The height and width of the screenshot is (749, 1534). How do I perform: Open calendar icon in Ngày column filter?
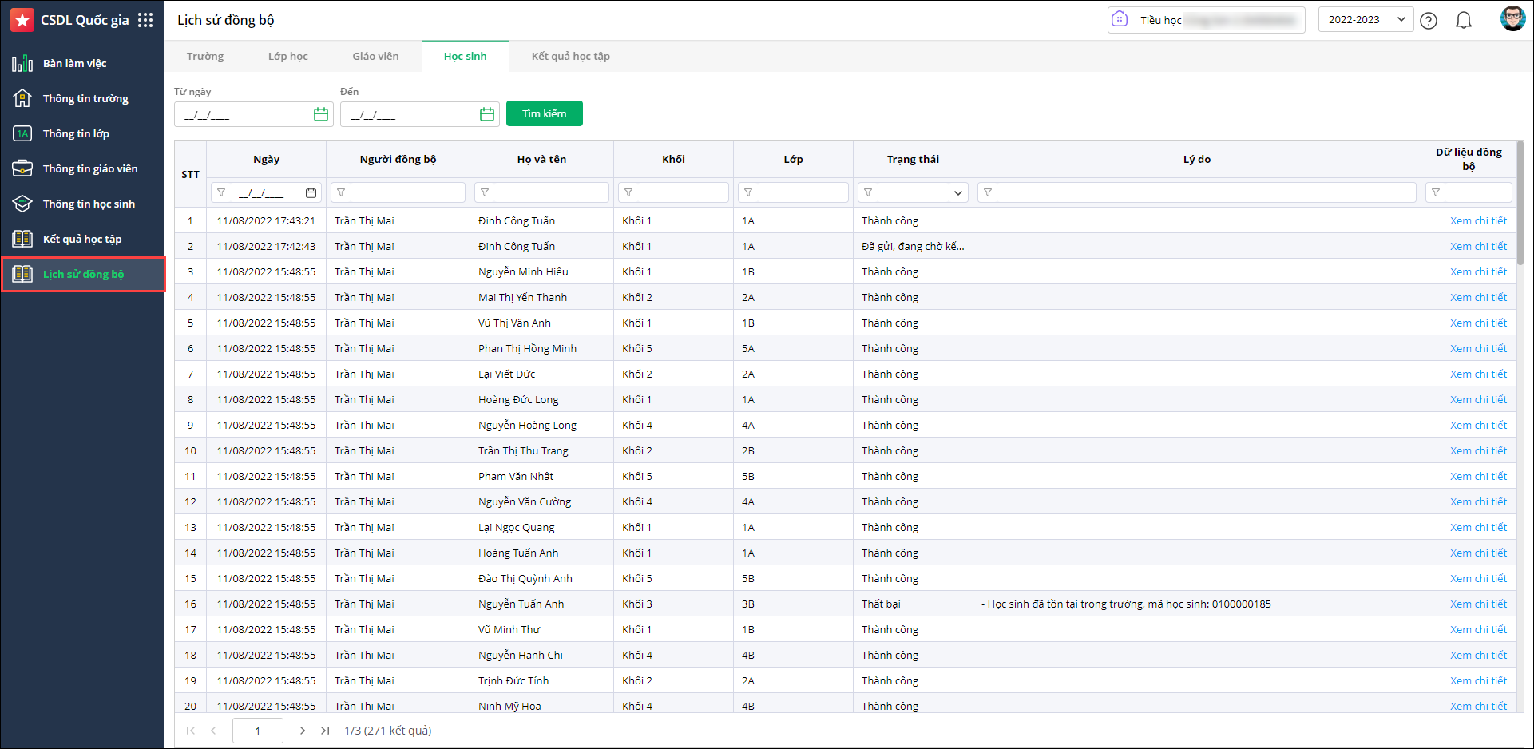coord(311,192)
